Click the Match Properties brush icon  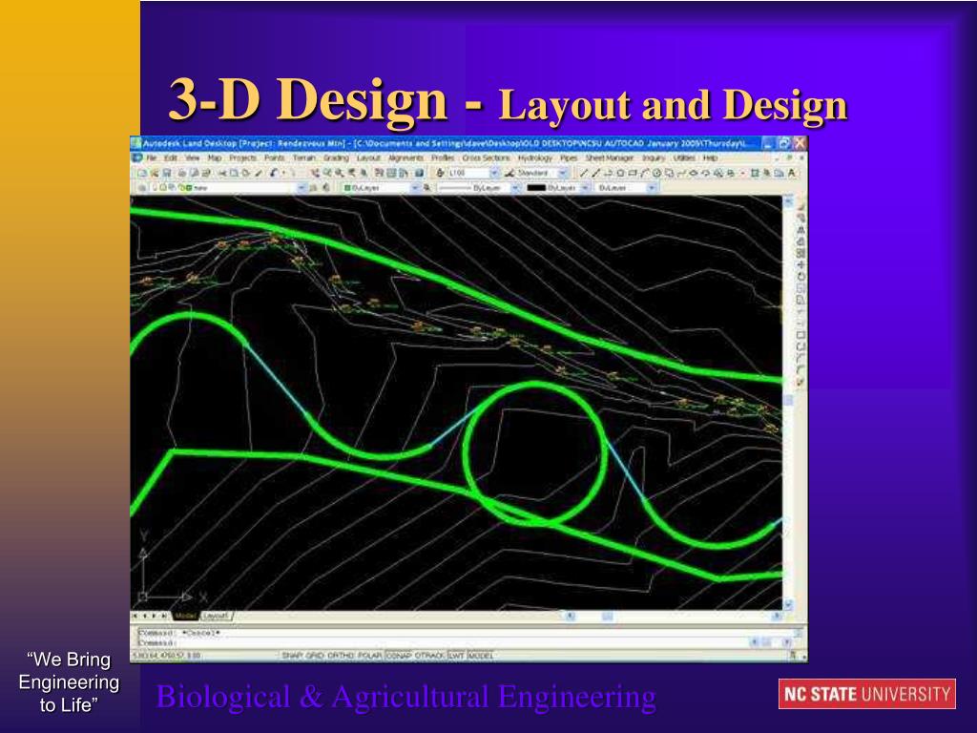point(259,173)
